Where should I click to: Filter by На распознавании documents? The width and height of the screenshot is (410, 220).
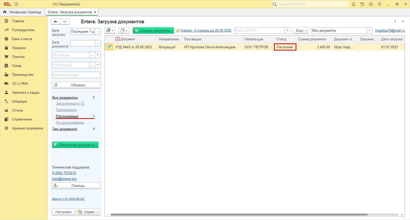[70, 123]
